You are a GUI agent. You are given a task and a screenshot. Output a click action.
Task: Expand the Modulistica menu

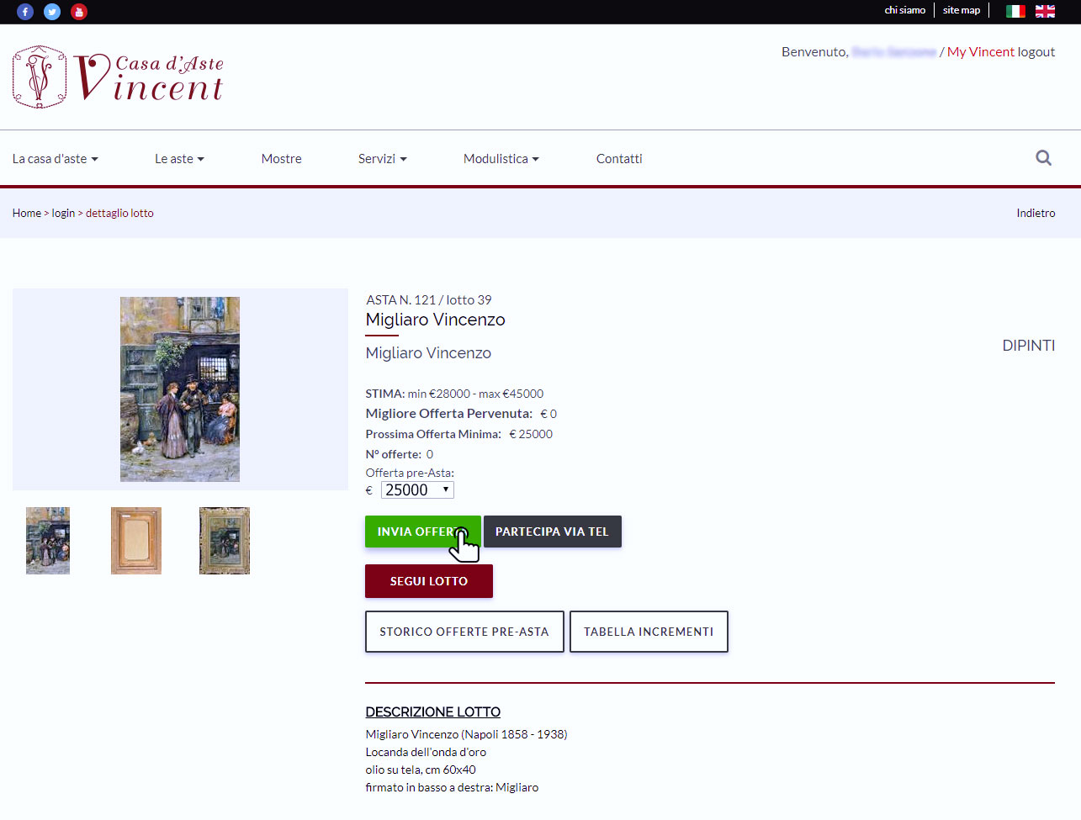tap(501, 159)
